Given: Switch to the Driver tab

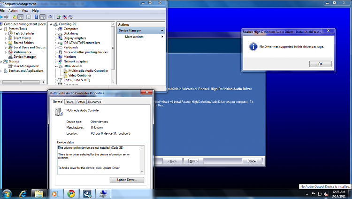Looking at the screenshot, I should [x=69, y=102].
